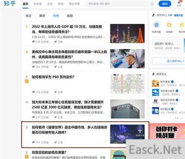Share the 华为 P60 系列定价 question
The image size is (185, 159).
tap(58, 92)
